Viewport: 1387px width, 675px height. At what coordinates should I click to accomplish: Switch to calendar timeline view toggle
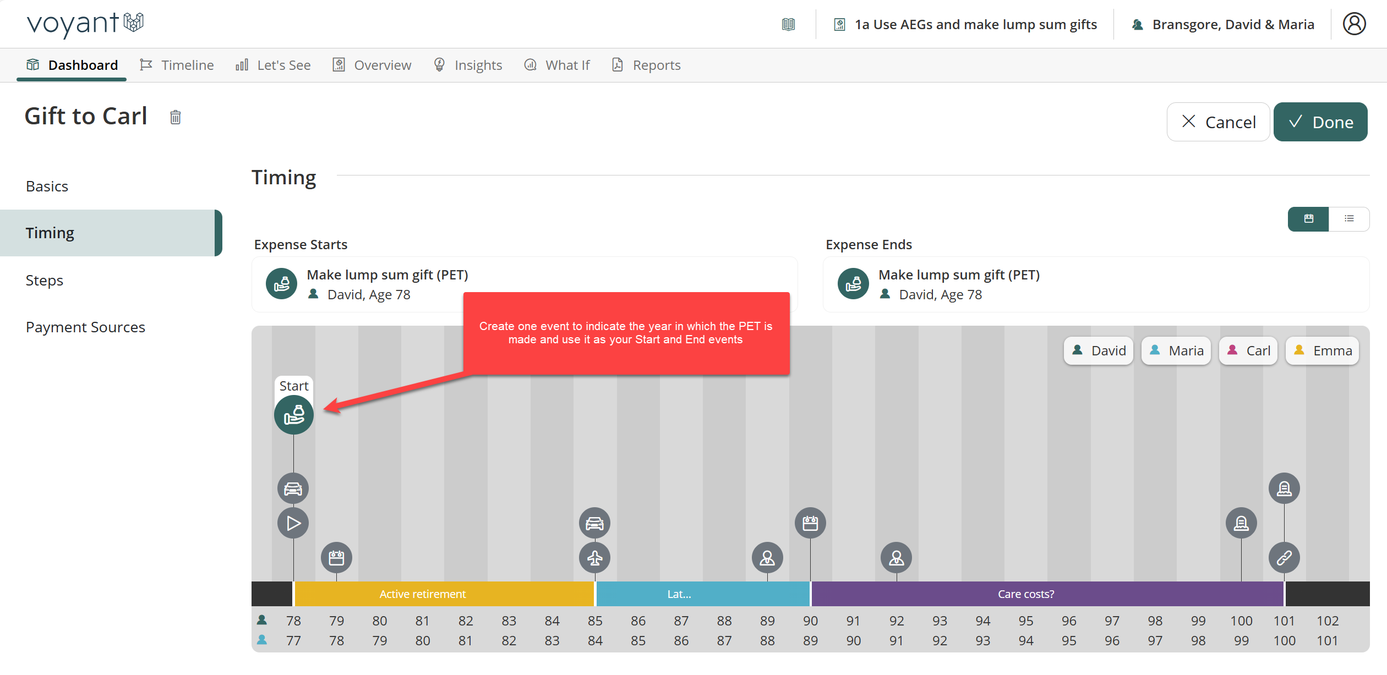click(1308, 219)
